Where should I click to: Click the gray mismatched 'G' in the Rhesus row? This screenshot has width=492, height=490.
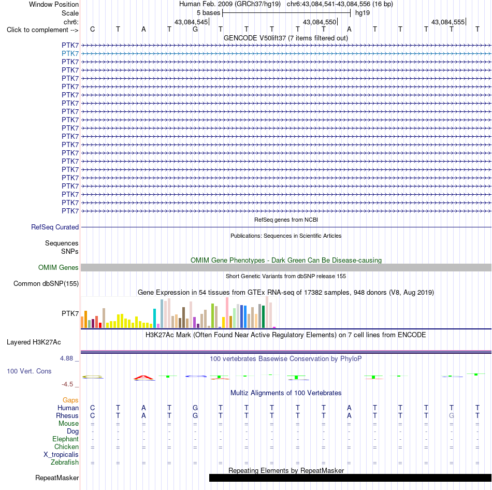(x=452, y=415)
